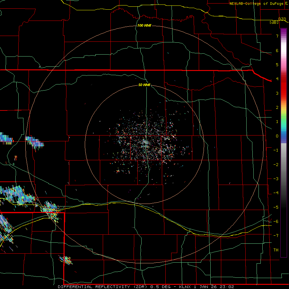This screenshot has height=289, width=289.
Task: Click the 0.5 DEG elevation text
Action: [161, 287]
